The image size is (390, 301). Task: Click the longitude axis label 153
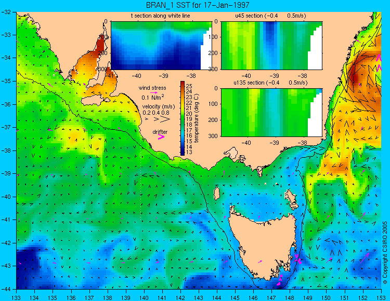[x=381, y=298]
